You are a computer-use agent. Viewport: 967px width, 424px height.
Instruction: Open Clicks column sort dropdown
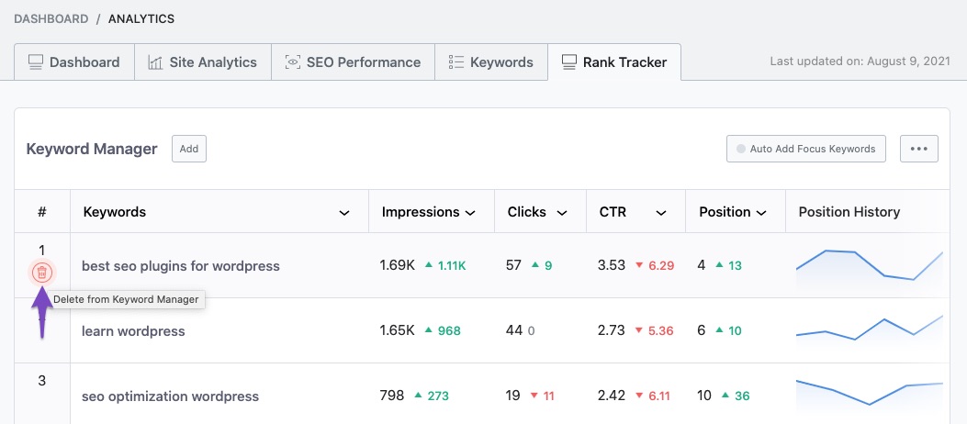(x=562, y=213)
